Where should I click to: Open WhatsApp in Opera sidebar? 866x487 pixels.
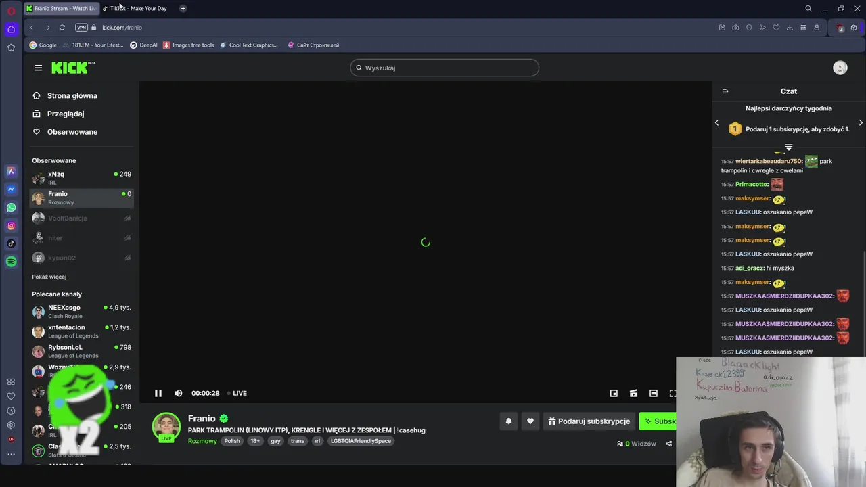point(11,208)
